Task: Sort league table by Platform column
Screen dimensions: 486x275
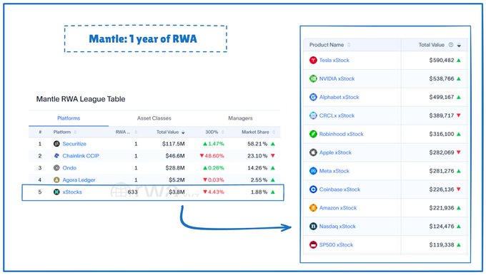Action: [x=75, y=133]
